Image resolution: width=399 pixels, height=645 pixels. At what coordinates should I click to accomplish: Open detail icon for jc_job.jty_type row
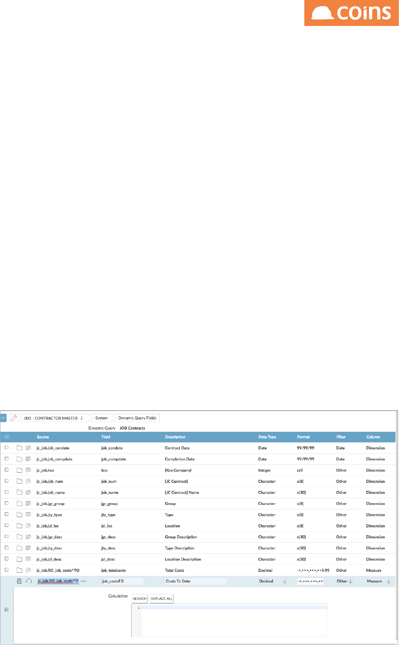(x=28, y=515)
